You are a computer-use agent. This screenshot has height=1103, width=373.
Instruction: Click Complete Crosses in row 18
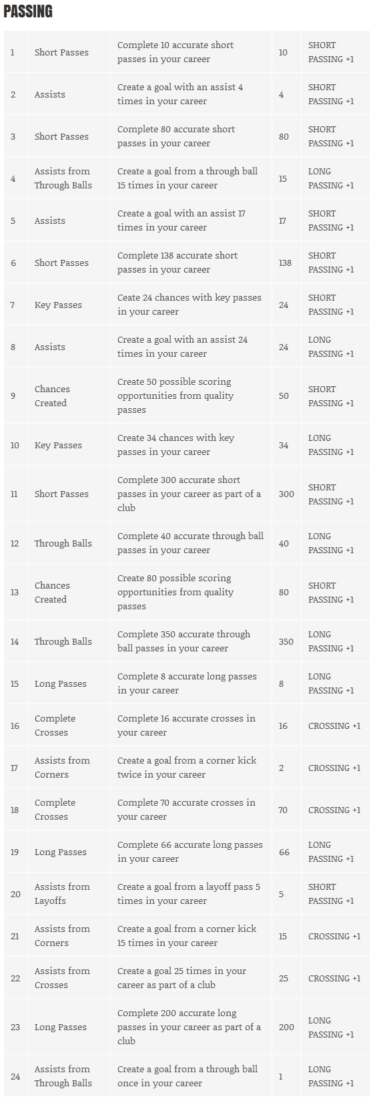pos(55,810)
